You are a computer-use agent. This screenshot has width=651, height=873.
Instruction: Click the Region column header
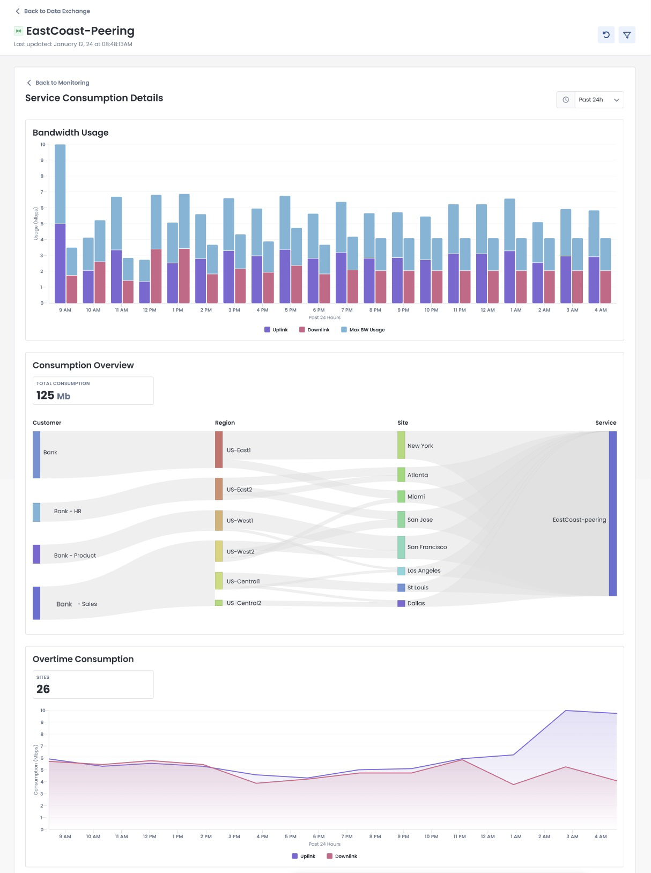pyautogui.click(x=225, y=423)
